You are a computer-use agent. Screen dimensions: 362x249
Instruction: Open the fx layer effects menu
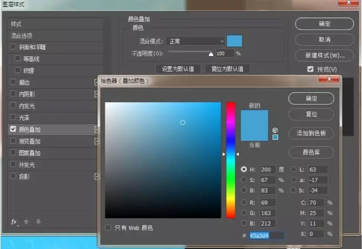(x=14, y=222)
